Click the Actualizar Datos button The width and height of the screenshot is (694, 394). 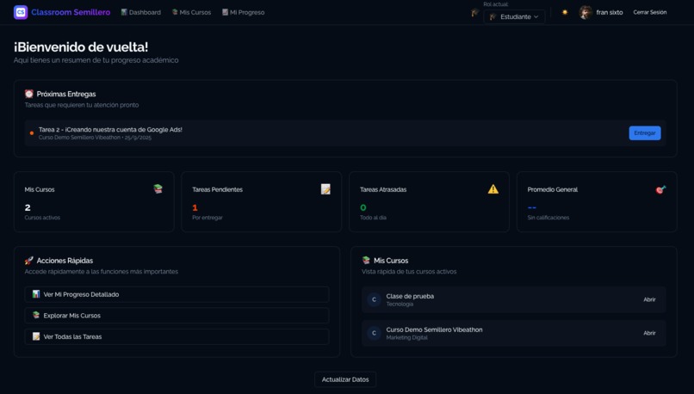[x=345, y=379]
